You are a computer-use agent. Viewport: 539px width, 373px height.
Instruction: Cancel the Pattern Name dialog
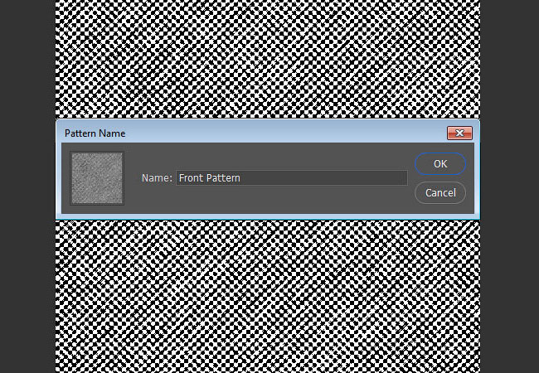tap(440, 192)
